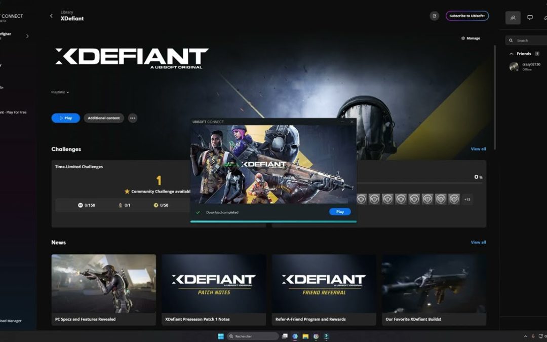This screenshot has width=547, height=342.
Task: Open crazy02130 friend avatar
Action: click(514, 66)
